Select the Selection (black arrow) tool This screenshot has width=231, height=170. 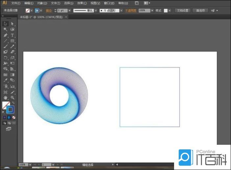[6, 24]
